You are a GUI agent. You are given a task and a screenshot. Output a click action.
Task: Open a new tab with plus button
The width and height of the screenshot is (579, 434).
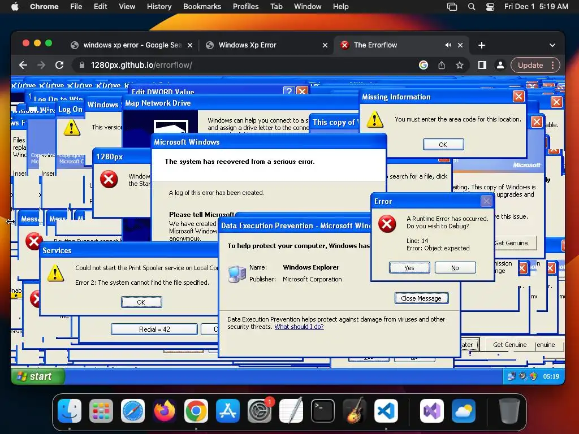click(482, 45)
